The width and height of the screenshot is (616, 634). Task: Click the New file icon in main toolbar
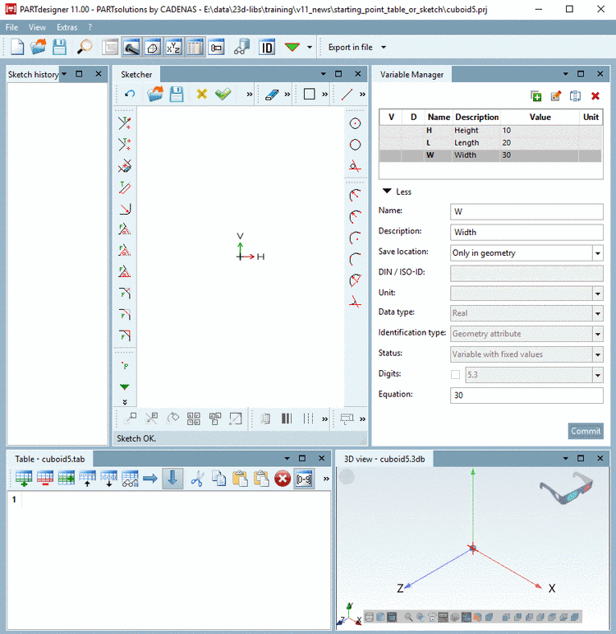16,48
